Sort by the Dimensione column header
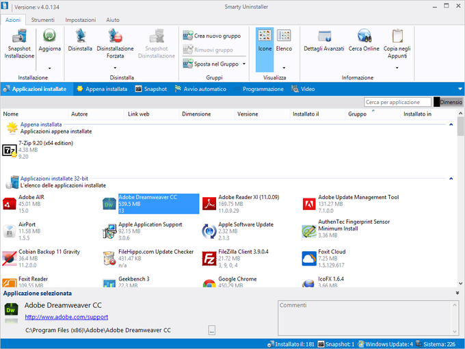Image resolution: width=465 pixels, height=349 pixels. click(x=207, y=114)
